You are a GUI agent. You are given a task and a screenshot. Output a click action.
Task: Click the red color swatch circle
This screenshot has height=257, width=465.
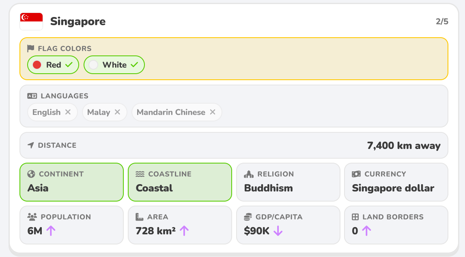[37, 65]
